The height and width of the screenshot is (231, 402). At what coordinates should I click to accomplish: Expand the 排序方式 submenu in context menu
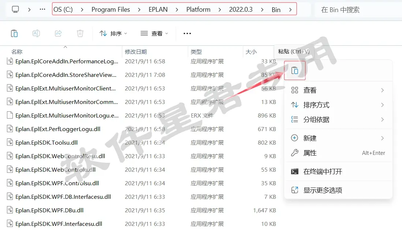click(338, 105)
